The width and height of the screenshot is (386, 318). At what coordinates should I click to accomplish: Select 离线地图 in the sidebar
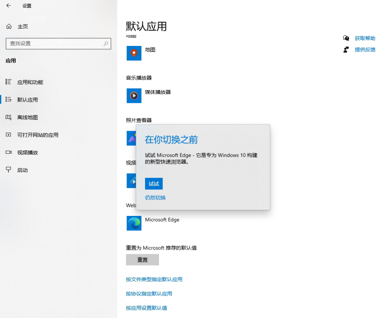28,117
